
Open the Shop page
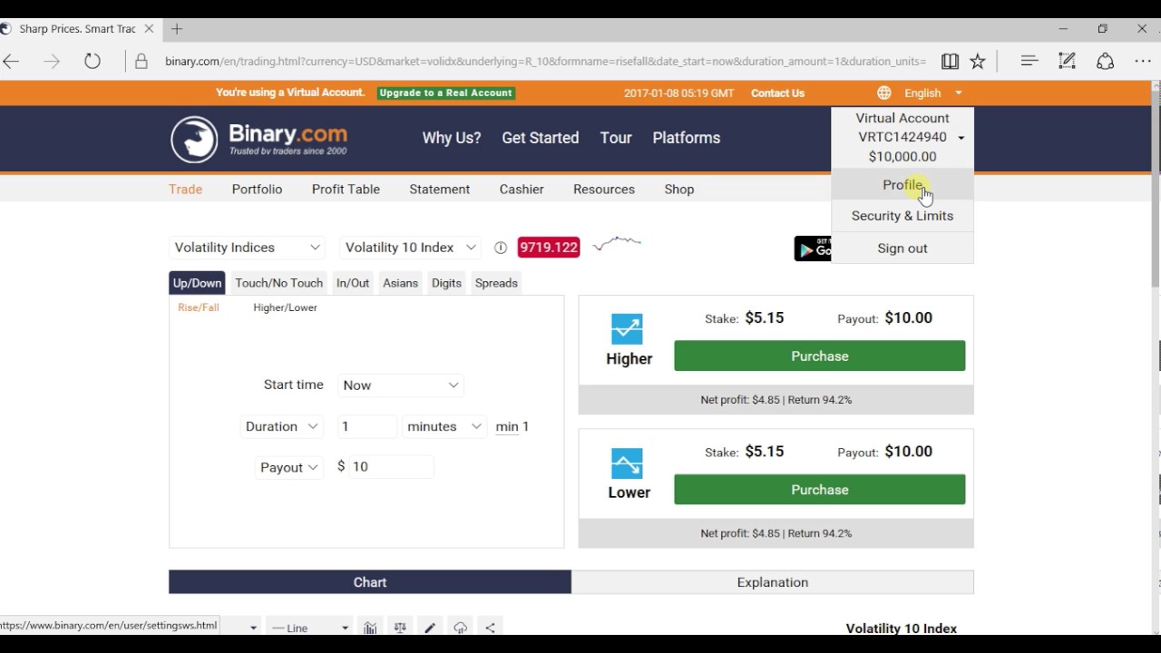click(679, 190)
